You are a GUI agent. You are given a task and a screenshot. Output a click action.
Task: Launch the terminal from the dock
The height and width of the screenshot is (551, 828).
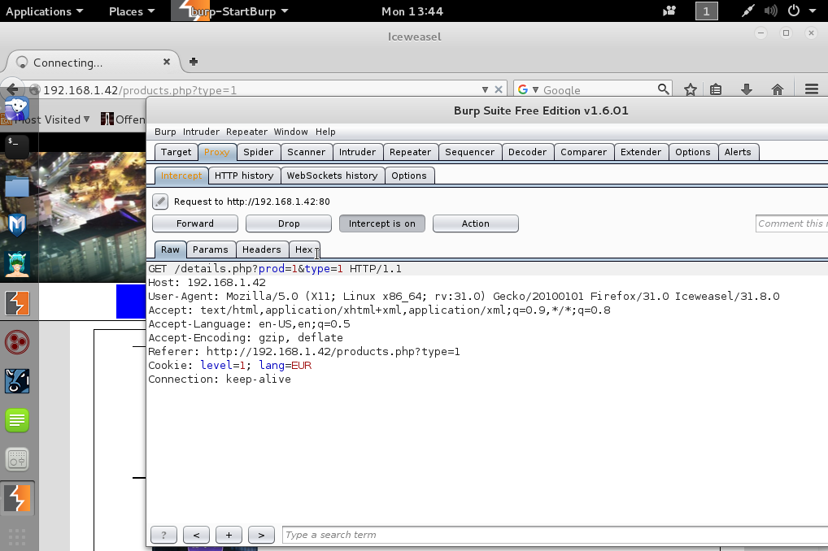click(17, 145)
